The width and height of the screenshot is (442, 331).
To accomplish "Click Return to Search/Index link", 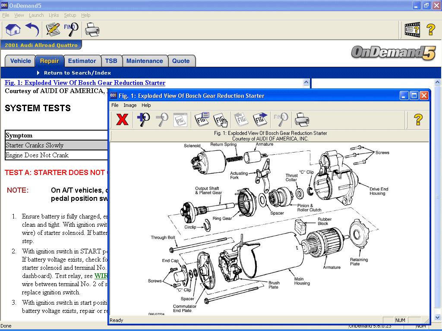I will coord(77,73).
